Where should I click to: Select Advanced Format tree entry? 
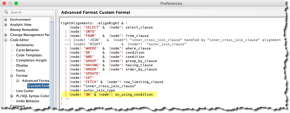pos(35,81)
